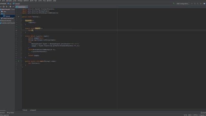Open the Analyze menu
The image size is (206, 116).
20,1
